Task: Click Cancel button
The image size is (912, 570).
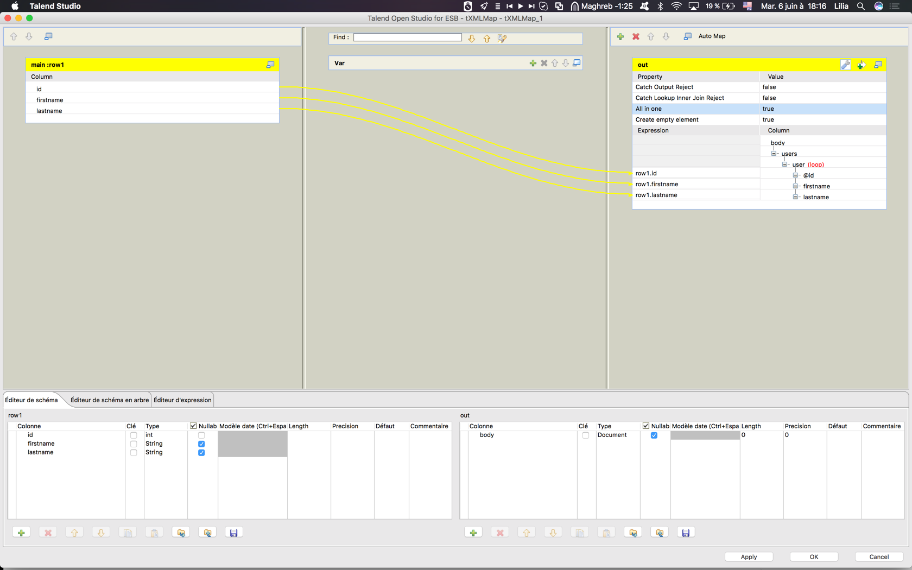Action: (x=879, y=557)
